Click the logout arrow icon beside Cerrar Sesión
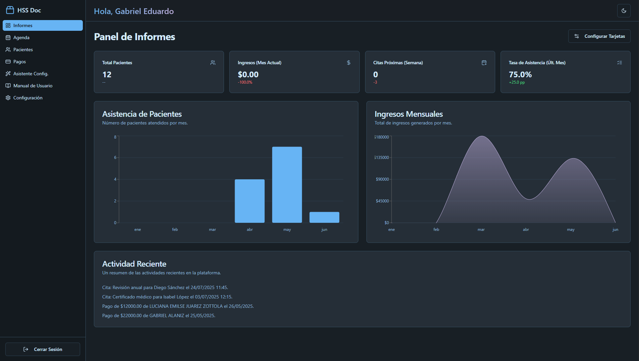639x361 pixels. (26, 349)
